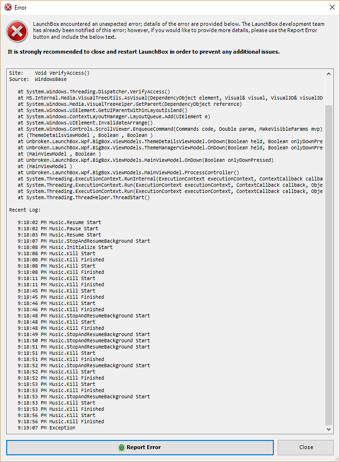The width and height of the screenshot is (340, 462).
Task: Click the LayoutQueue.Add(UIElement e) line
Action: (x=114, y=116)
